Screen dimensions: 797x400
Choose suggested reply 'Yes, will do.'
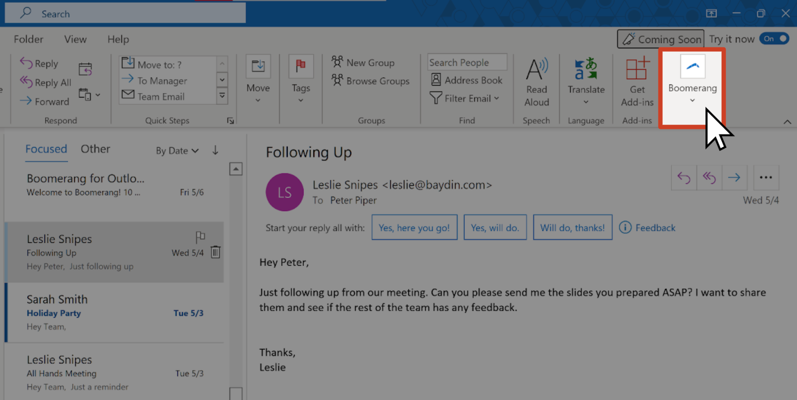click(495, 227)
